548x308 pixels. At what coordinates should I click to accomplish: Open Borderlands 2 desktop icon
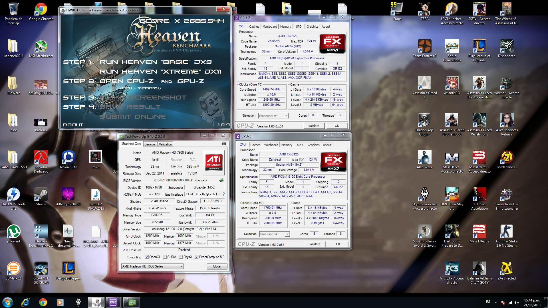click(x=507, y=160)
